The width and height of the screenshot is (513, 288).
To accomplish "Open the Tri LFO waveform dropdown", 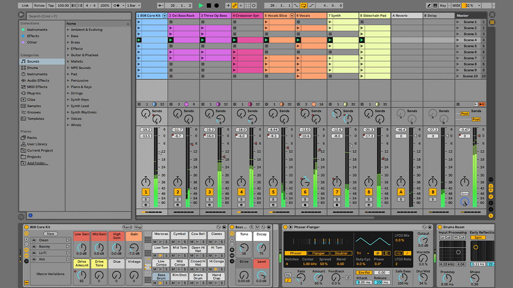I will click(363, 253).
